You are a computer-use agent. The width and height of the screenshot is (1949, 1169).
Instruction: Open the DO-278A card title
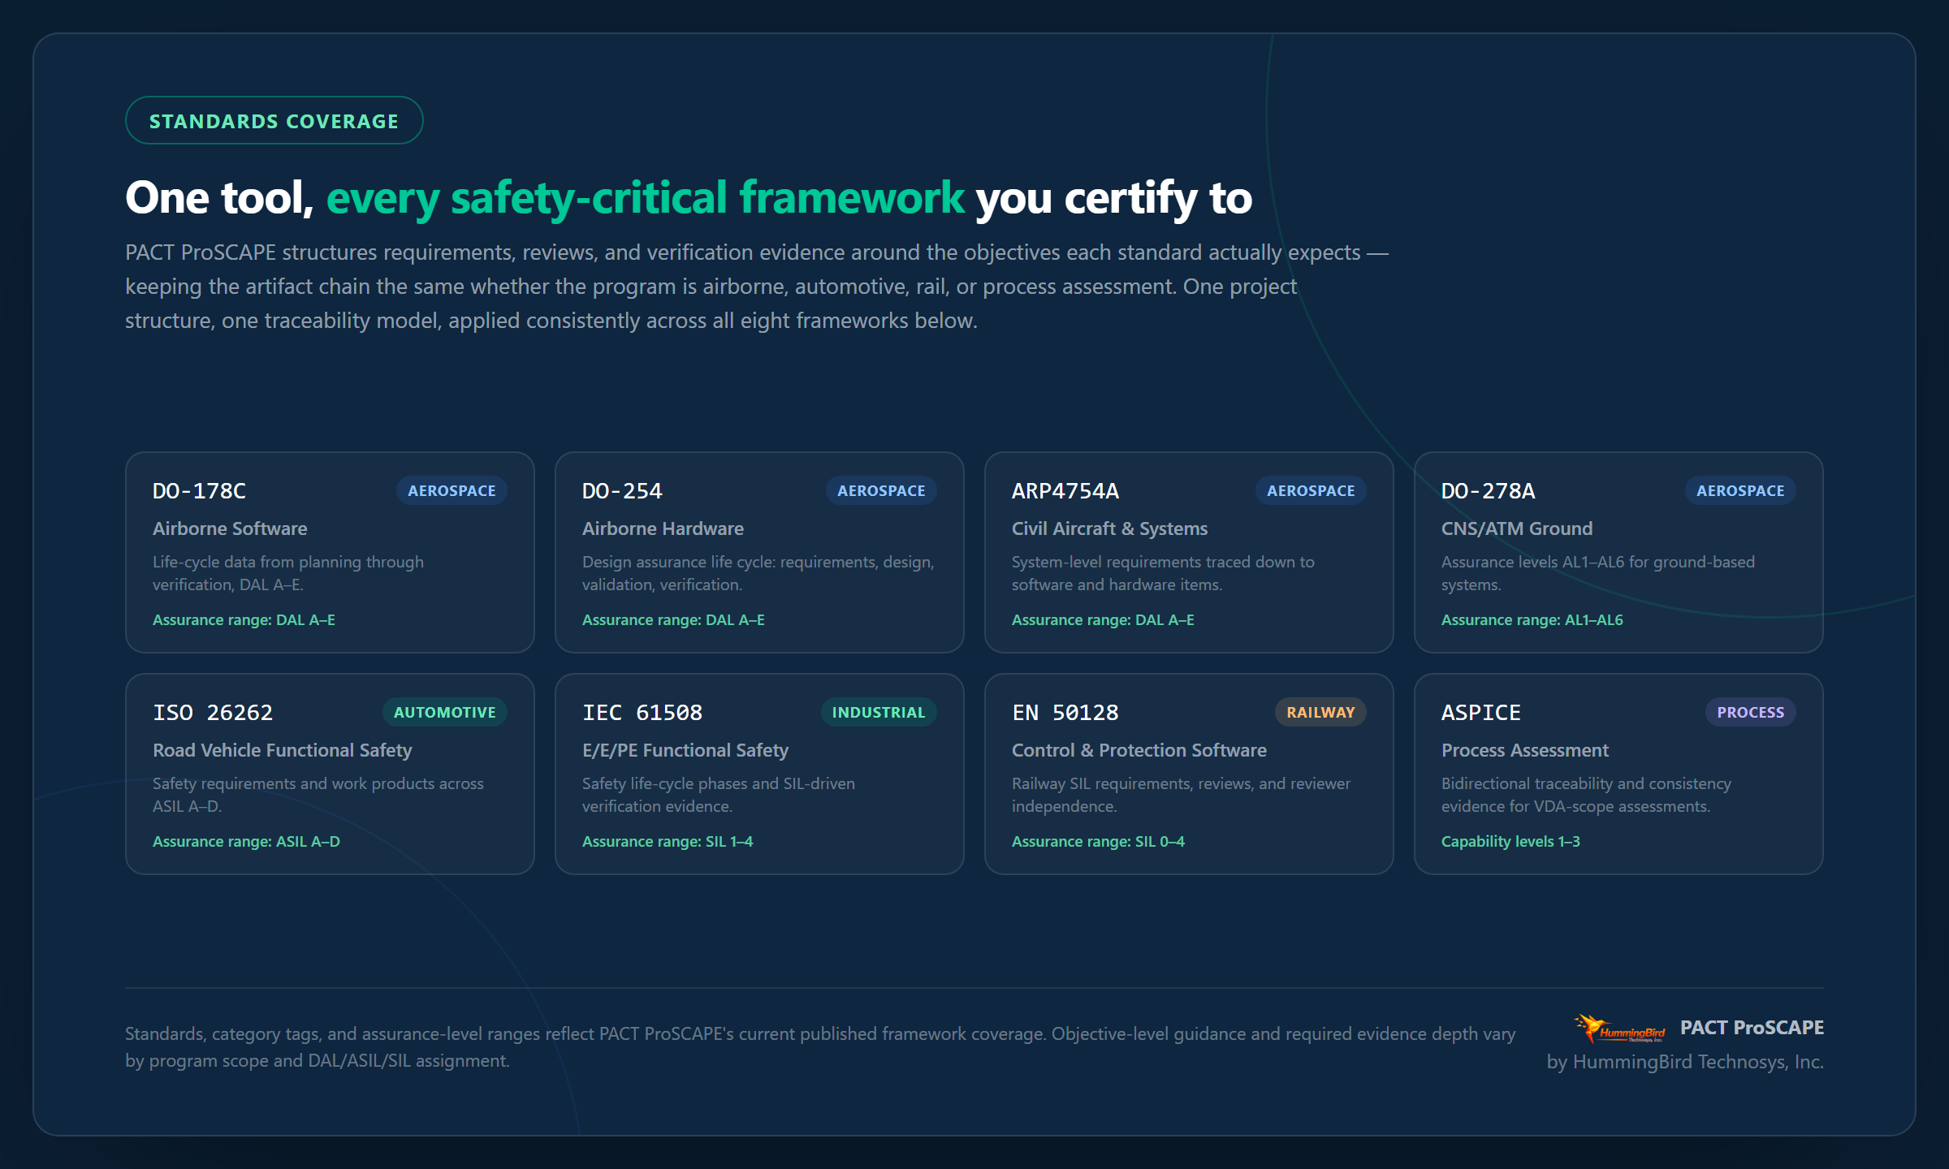pyautogui.click(x=1488, y=491)
